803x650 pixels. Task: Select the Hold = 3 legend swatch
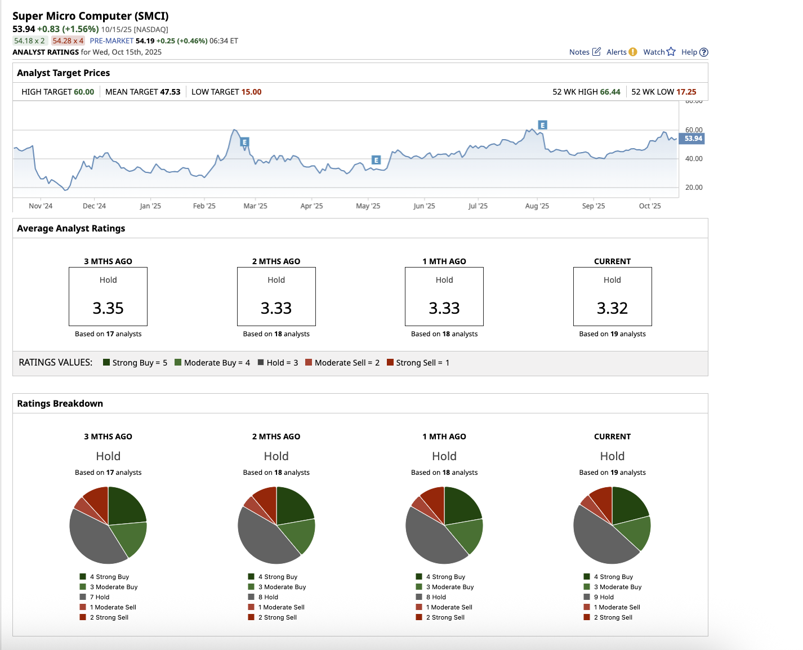click(261, 362)
